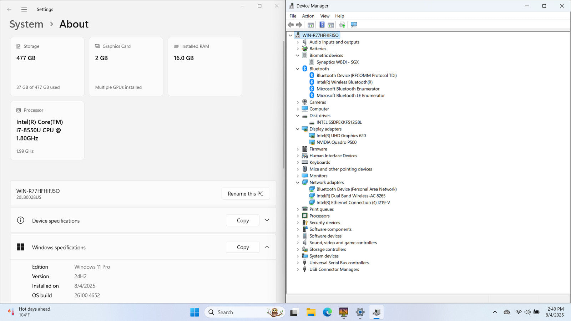This screenshot has width=571, height=321.
Task: Open File Explorer from the taskbar
Action: pyautogui.click(x=311, y=312)
